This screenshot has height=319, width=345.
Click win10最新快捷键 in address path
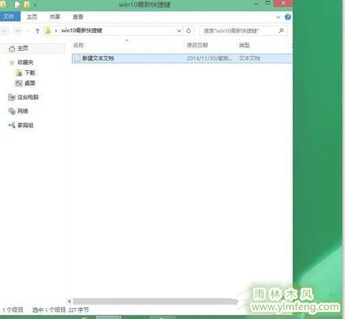[82, 30]
